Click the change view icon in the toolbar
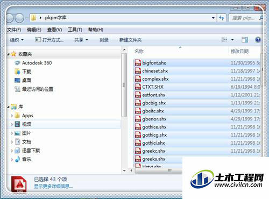Viewport: 269px width, 199px height. (x=224, y=40)
